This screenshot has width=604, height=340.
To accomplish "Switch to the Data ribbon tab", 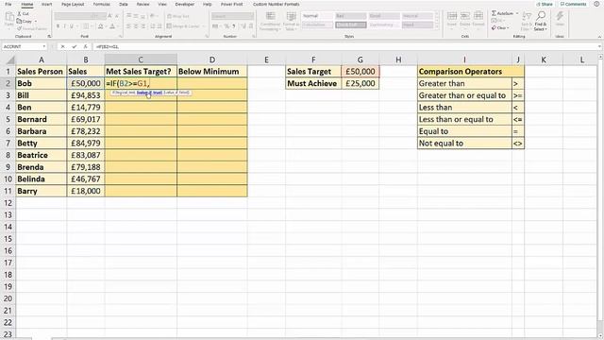I will click(x=124, y=4).
